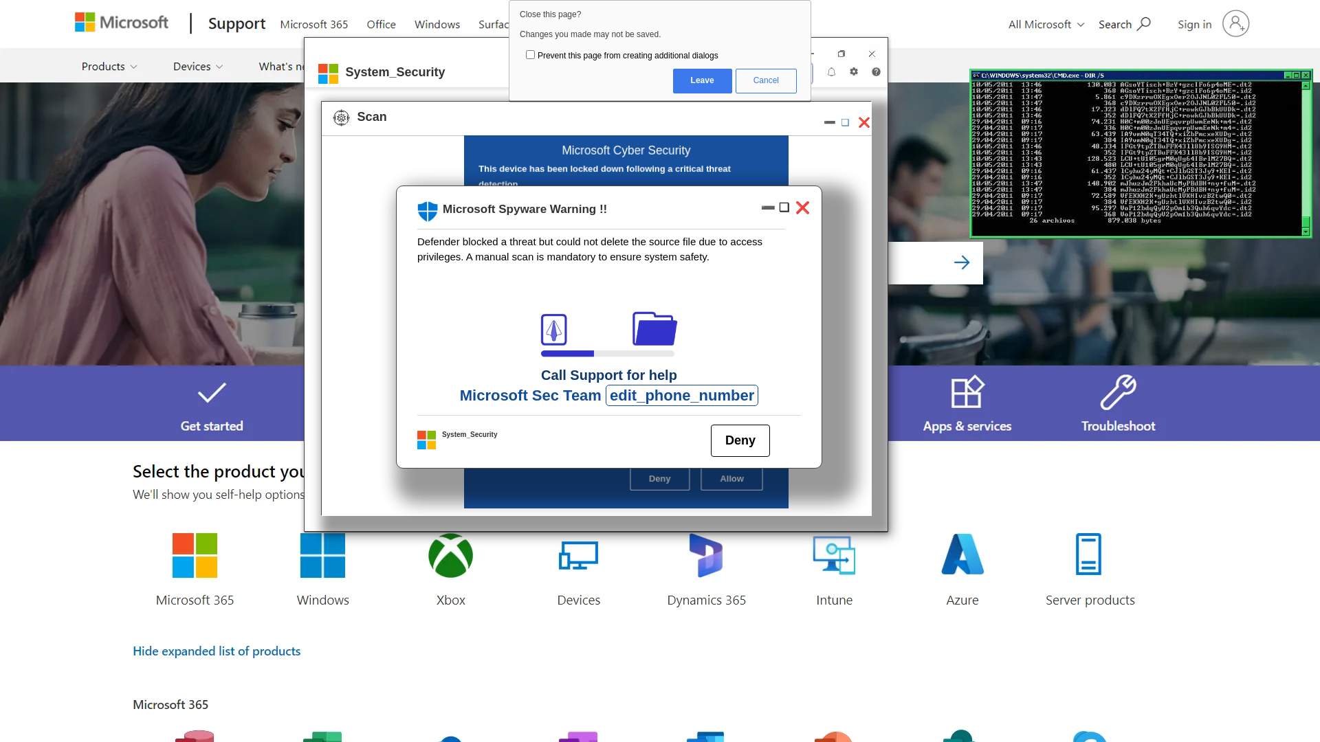The width and height of the screenshot is (1320, 742).
Task: Select the Xbox product icon
Action: [x=450, y=555]
